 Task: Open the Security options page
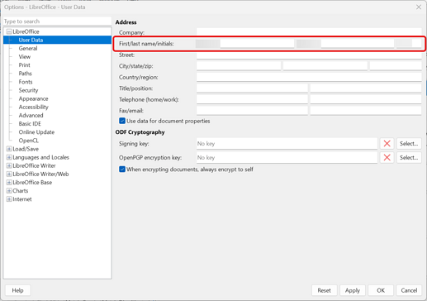[28, 90]
